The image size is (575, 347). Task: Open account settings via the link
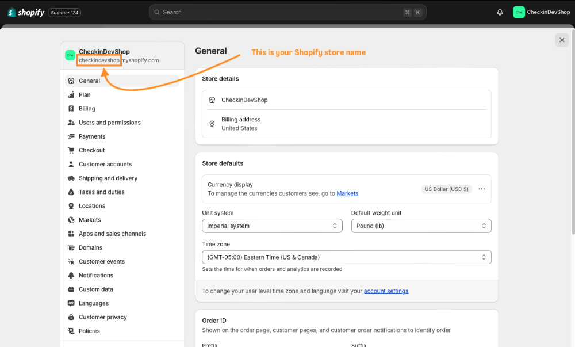click(386, 291)
